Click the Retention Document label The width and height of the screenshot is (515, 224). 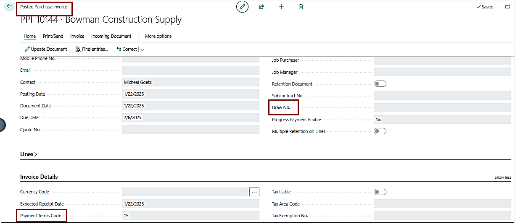point(292,84)
